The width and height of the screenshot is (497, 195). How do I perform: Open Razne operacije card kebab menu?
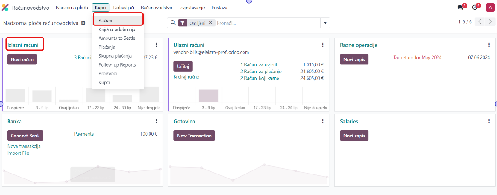[489, 45]
